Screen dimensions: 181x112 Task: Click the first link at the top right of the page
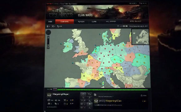pos(133,3)
